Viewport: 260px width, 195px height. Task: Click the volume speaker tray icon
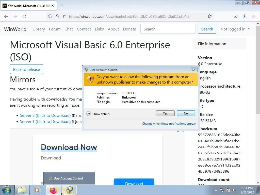pos(234,190)
